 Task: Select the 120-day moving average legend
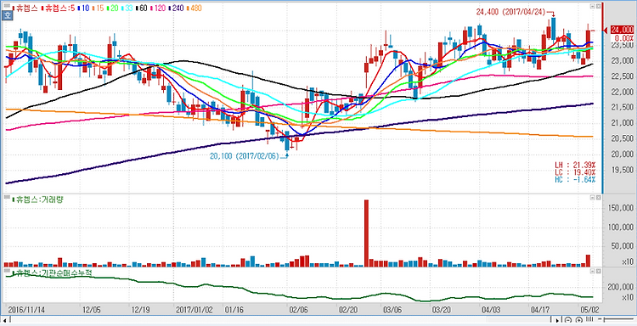158,8
